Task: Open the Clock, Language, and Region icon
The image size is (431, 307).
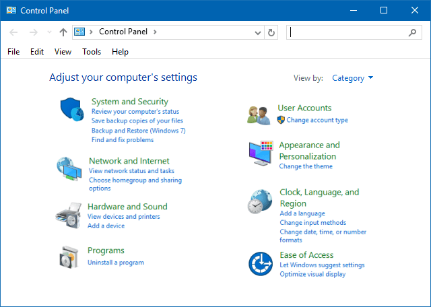Action: coord(260,201)
